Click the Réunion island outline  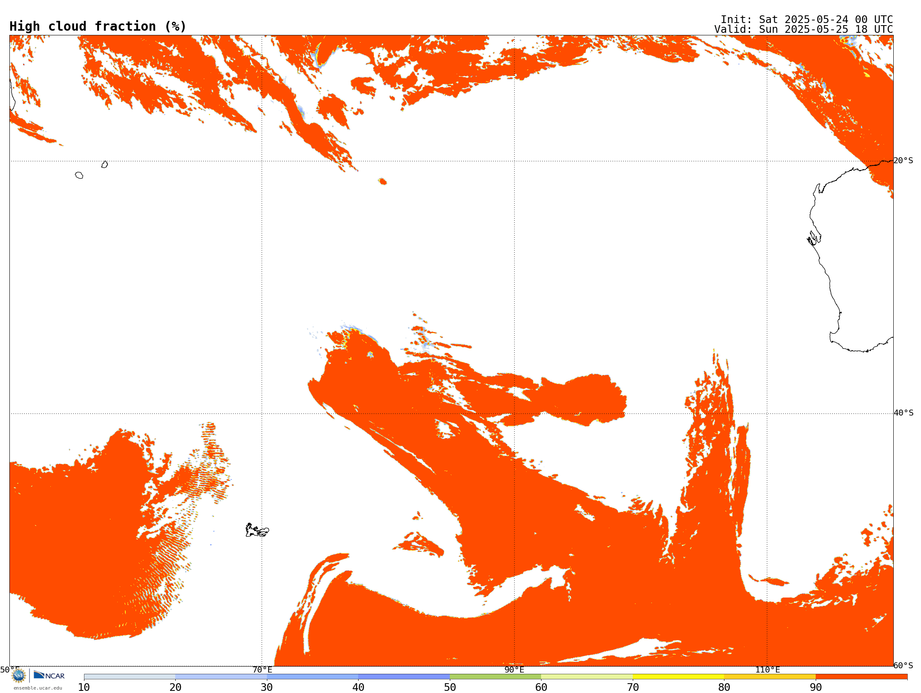click(x=79, y=175)
